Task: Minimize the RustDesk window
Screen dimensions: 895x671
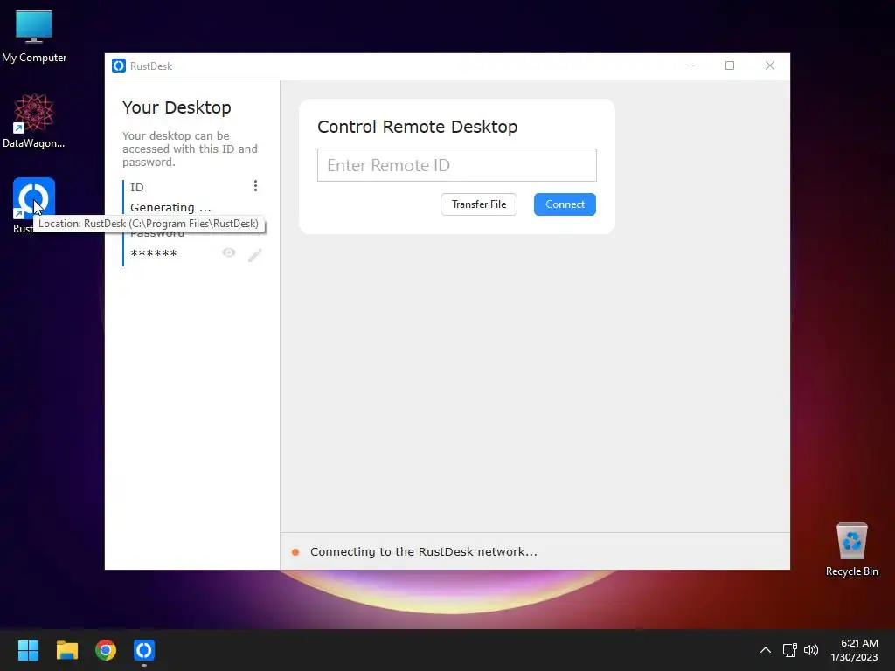Action: tap(690, 66)
